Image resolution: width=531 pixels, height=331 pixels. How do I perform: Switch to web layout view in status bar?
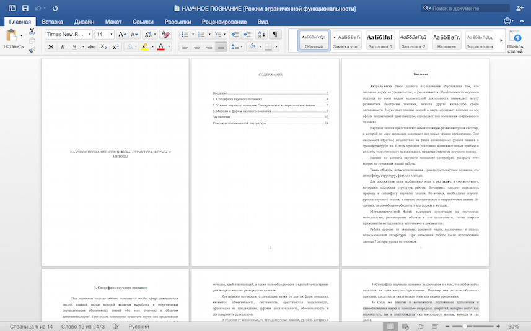pos(405,326)
